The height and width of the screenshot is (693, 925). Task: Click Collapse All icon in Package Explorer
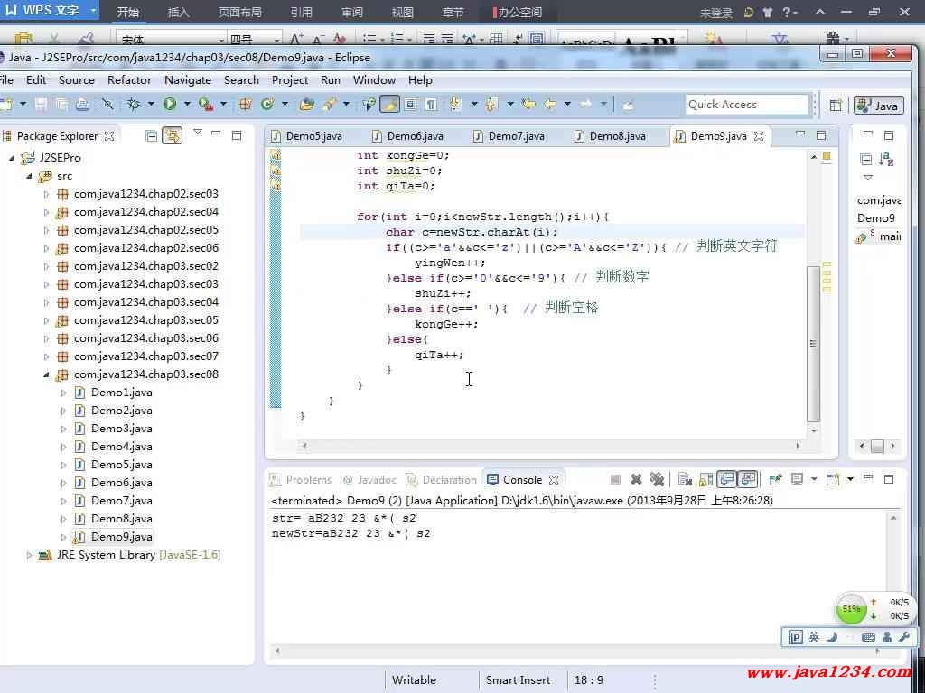pyautogui.click(x=152, y=136)
